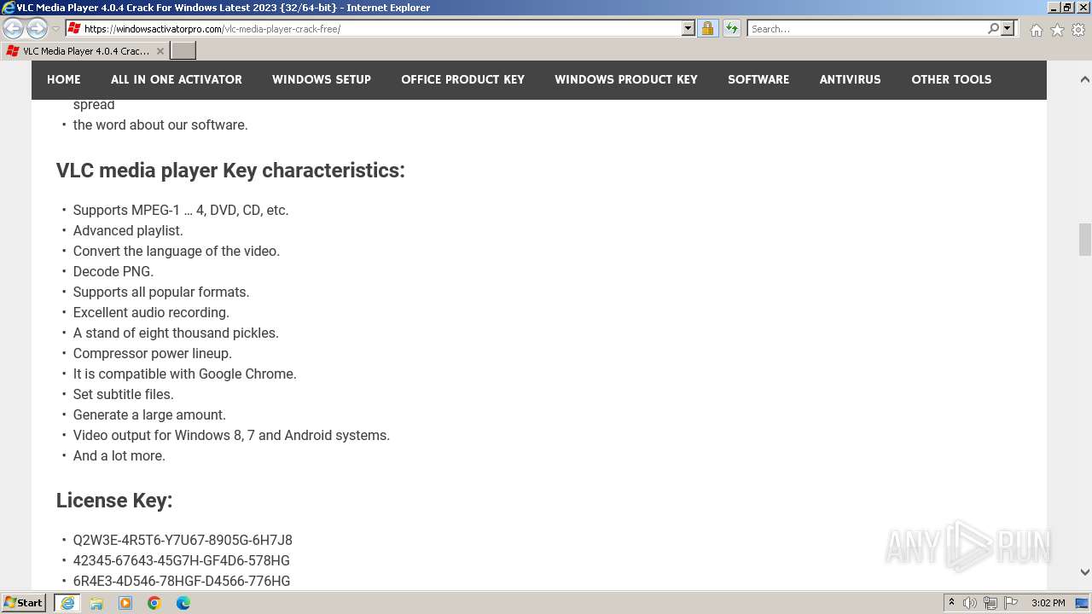The image size is (1092, 614).
Task: Click the page scrollbar down arrow
Action: [x=1084, y=572]
